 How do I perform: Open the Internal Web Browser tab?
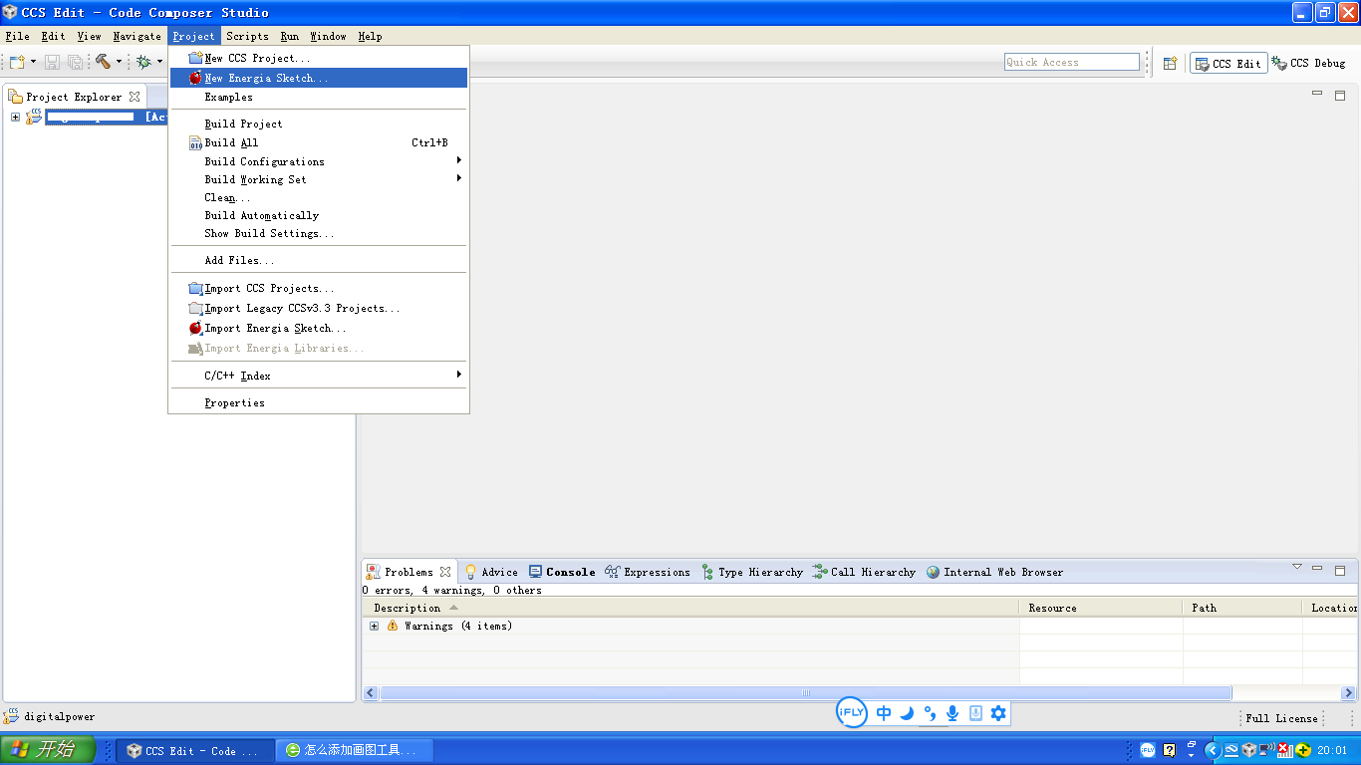pyautogui.click(x=994, y=572)
